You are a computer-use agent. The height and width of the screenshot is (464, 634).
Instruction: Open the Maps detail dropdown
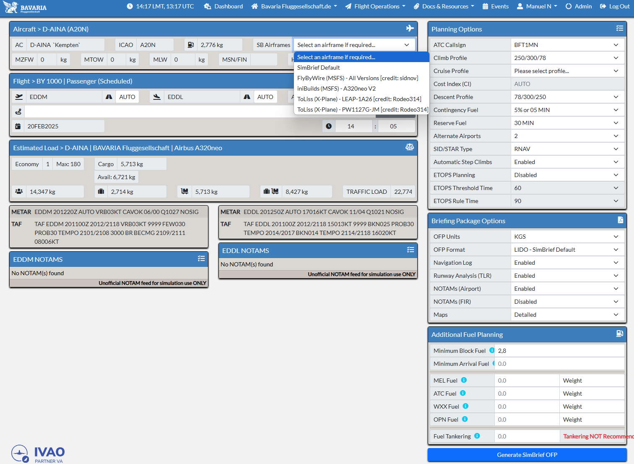(x=568, y=315)
